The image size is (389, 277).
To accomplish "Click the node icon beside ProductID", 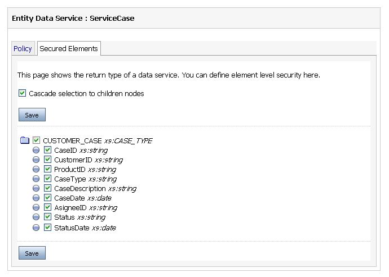I will click(x=37, y=170).
